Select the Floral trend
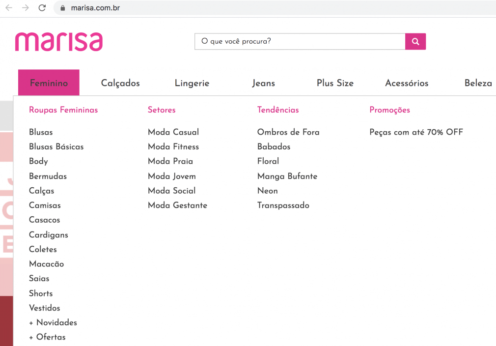The image size is (496, 346). (268, 161)
